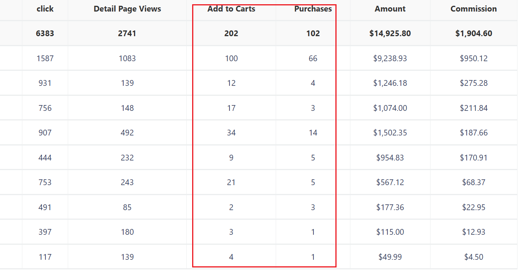Viewport: 531px width, 274px height.
Task: Click the $115.00 amount cell
Action: pos(390,232)
